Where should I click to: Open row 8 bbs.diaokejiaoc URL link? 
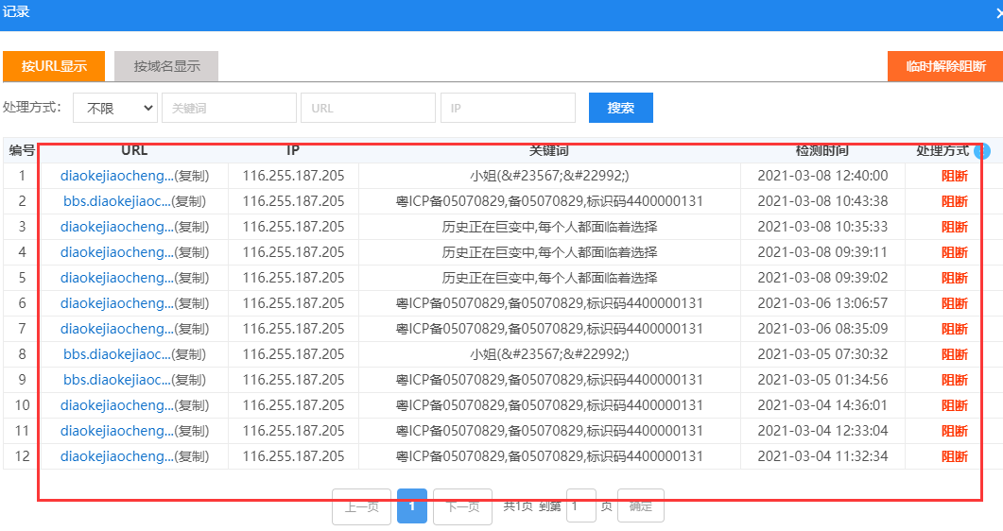[116, 354]
